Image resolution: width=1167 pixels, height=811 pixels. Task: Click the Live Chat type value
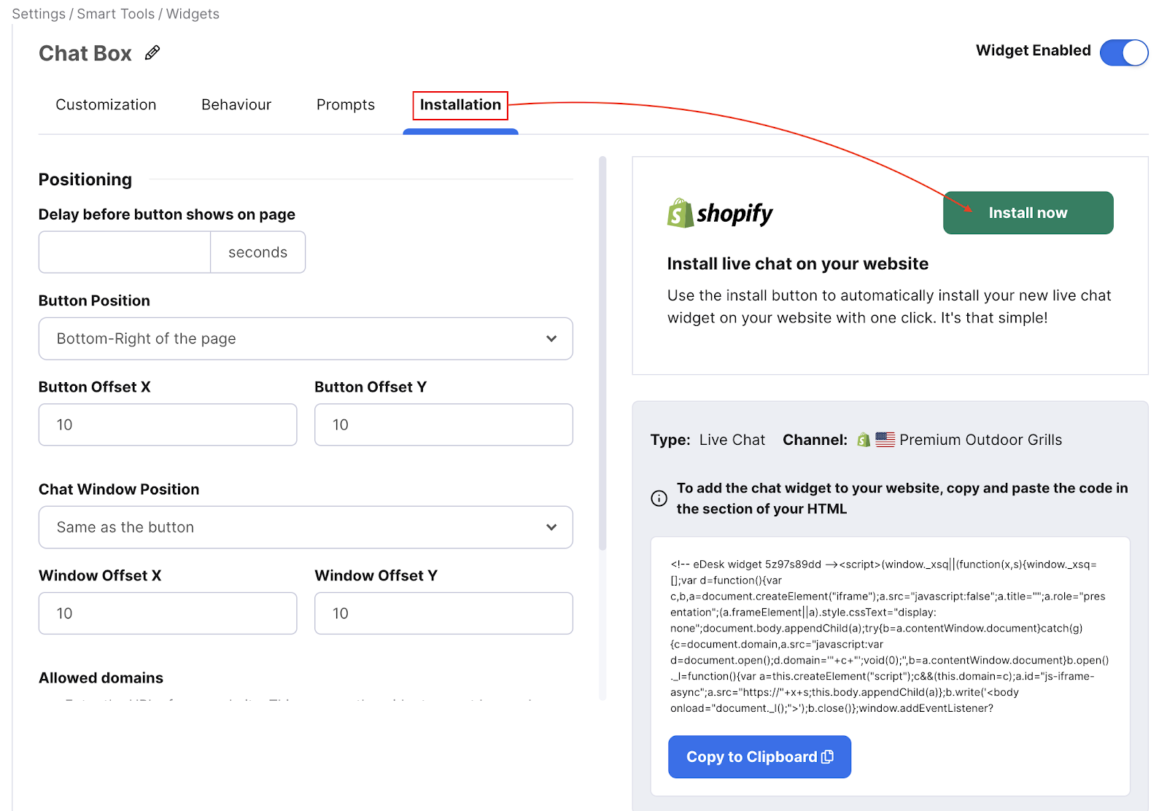pos(732,440)
